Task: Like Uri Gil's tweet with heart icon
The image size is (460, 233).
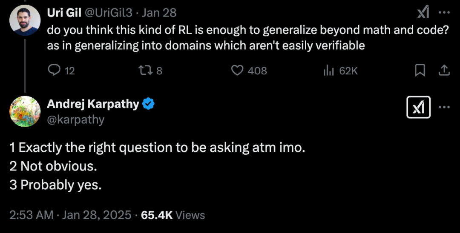Action: 237,70
